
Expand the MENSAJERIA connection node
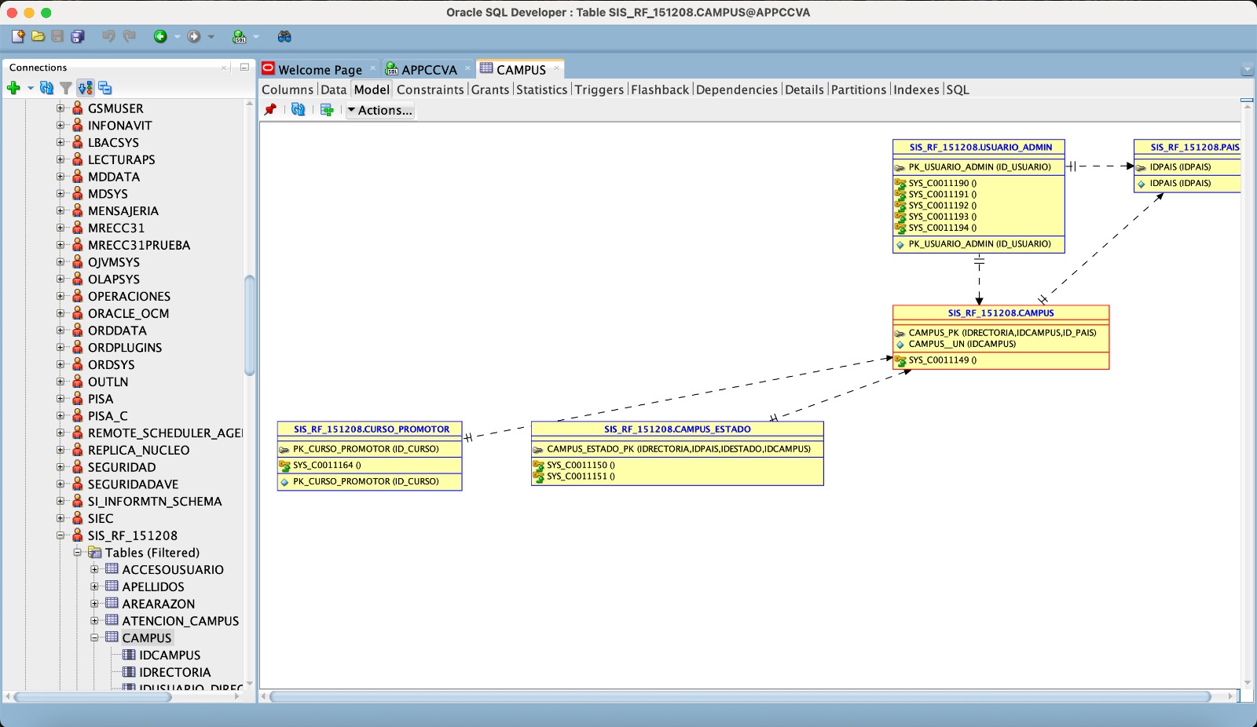pyautogui.click(x=60, y=210)
